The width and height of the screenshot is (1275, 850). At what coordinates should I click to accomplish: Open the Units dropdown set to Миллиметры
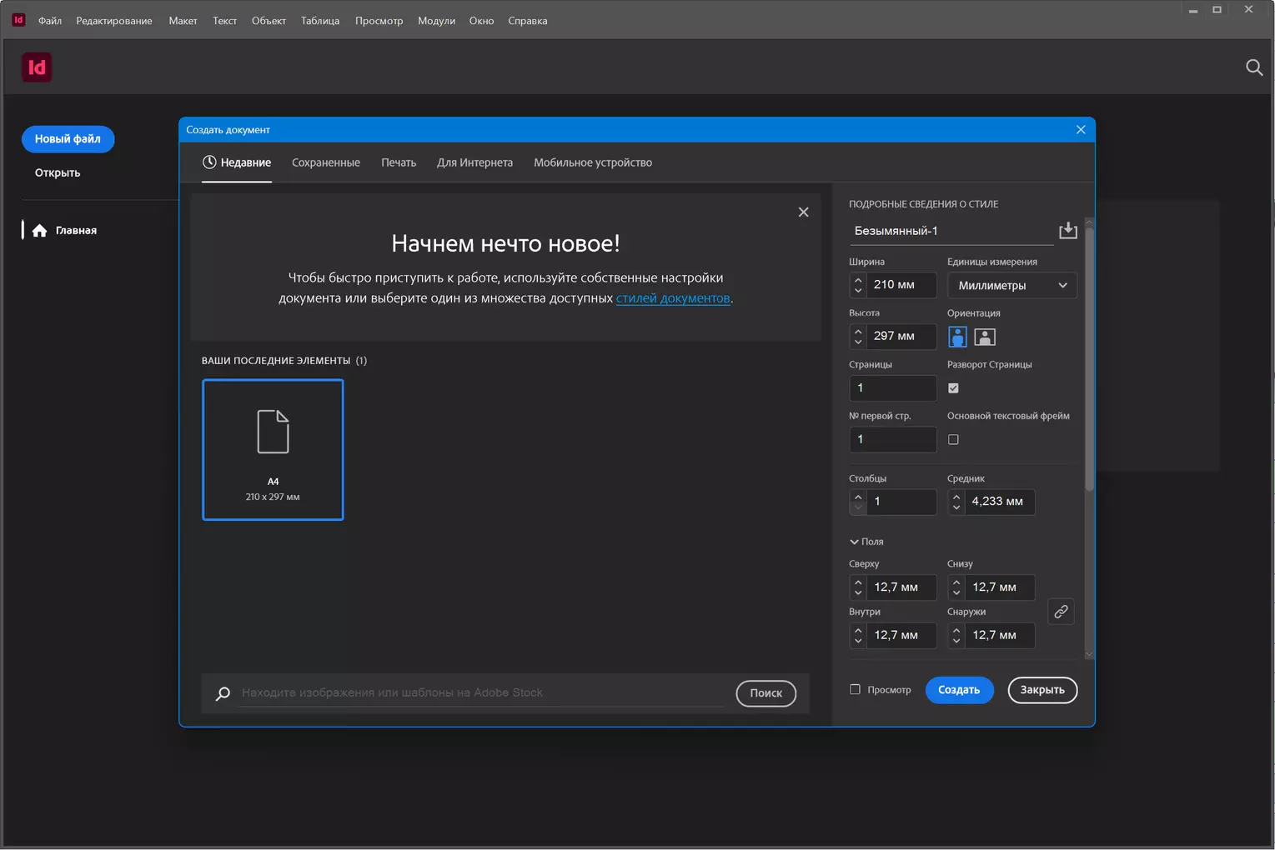(1011, 285)
